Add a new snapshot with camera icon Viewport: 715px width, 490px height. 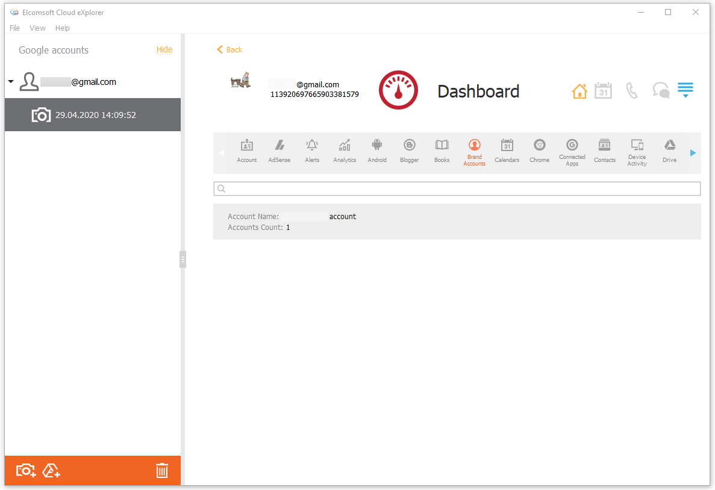point(25,470)
